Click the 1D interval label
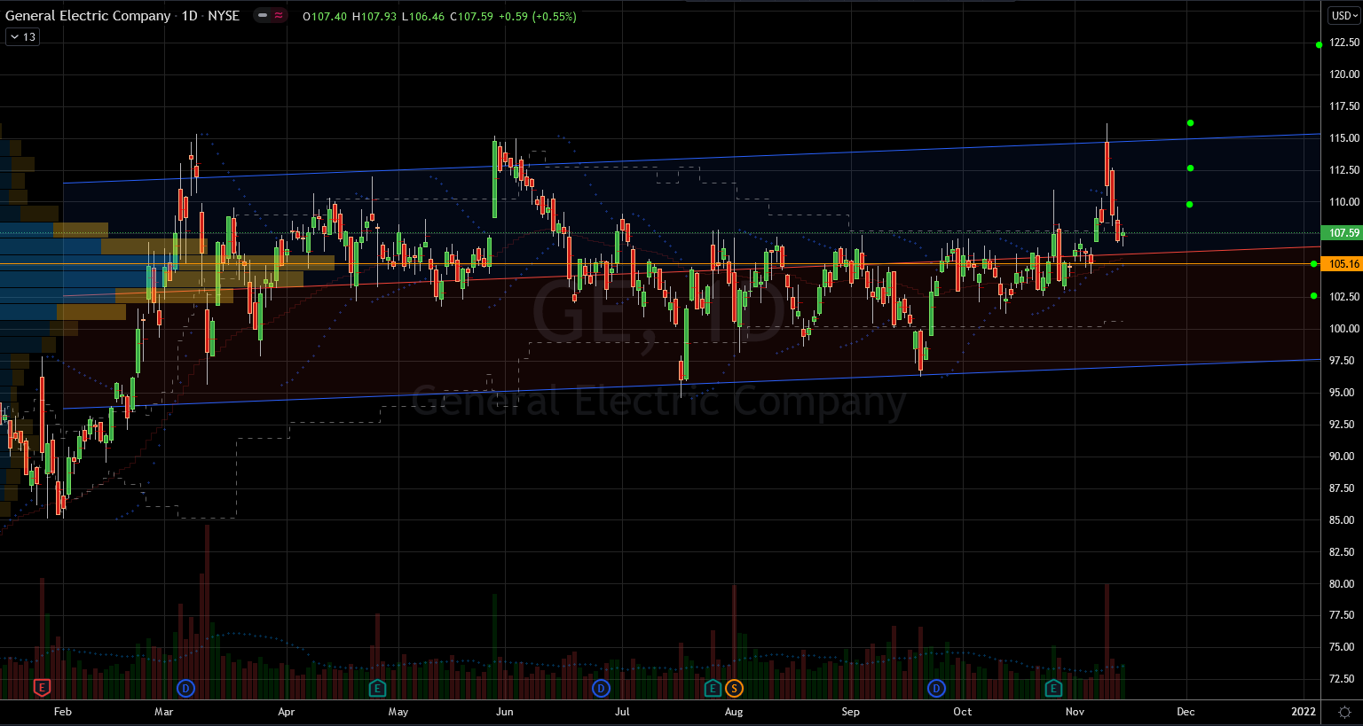This screenshot has height=726, width=1363. (190, 16)
